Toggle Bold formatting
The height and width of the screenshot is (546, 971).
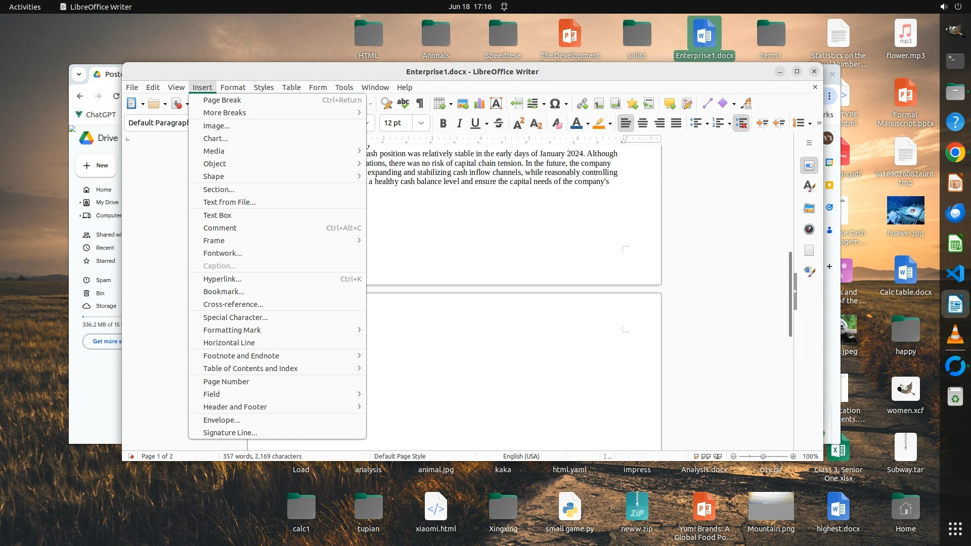pos(443,123)
